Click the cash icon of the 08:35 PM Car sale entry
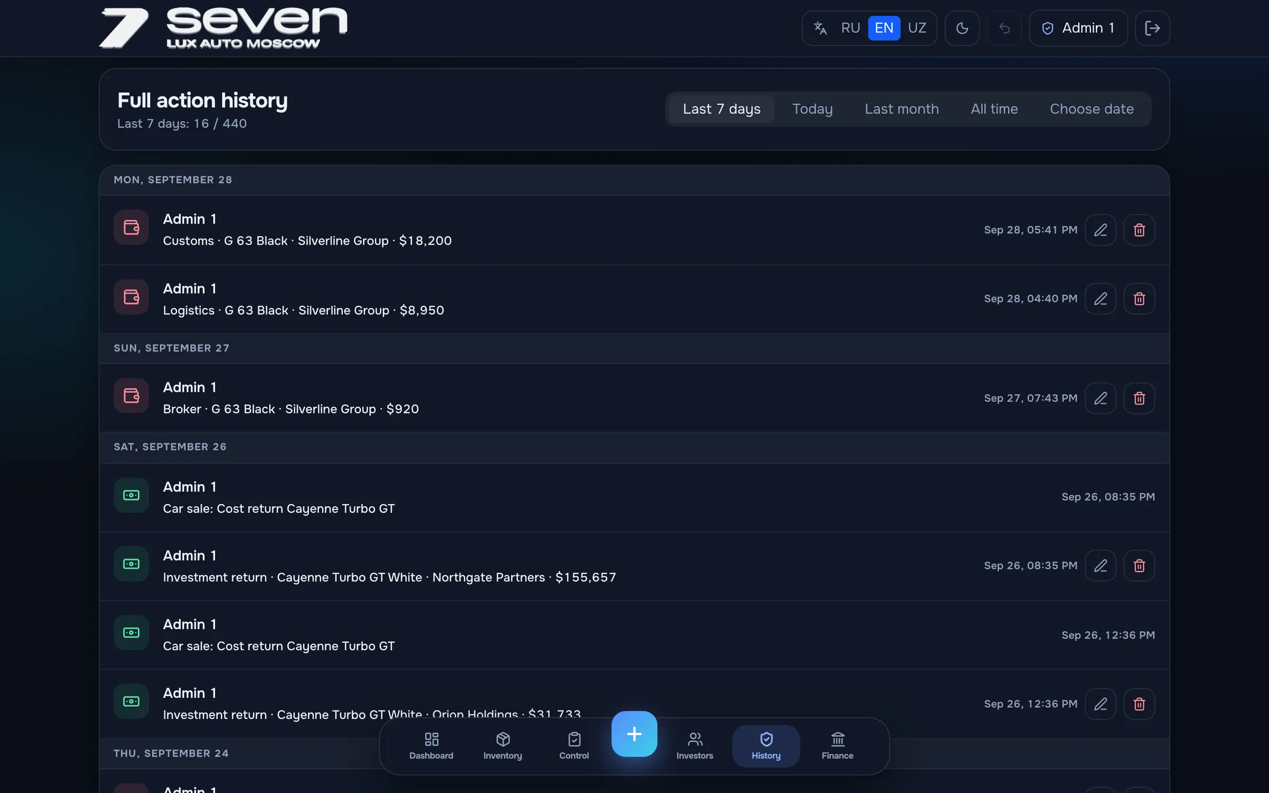The width and height of the screenshot is (1269, 793). click(x=131, y=495)
